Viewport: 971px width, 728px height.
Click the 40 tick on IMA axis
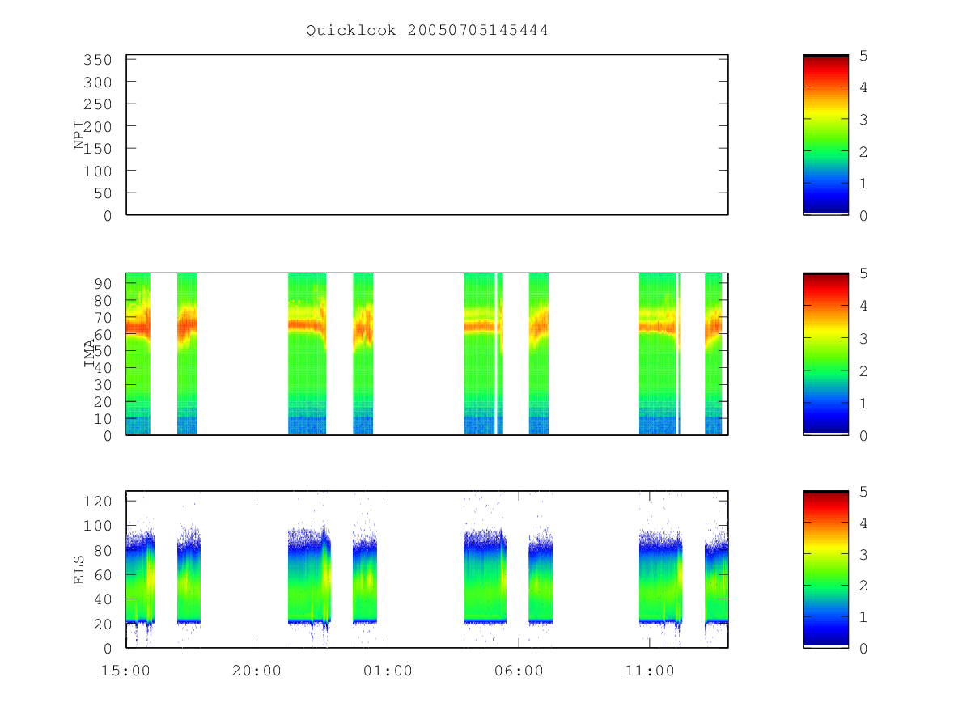(x=104, y=368)
